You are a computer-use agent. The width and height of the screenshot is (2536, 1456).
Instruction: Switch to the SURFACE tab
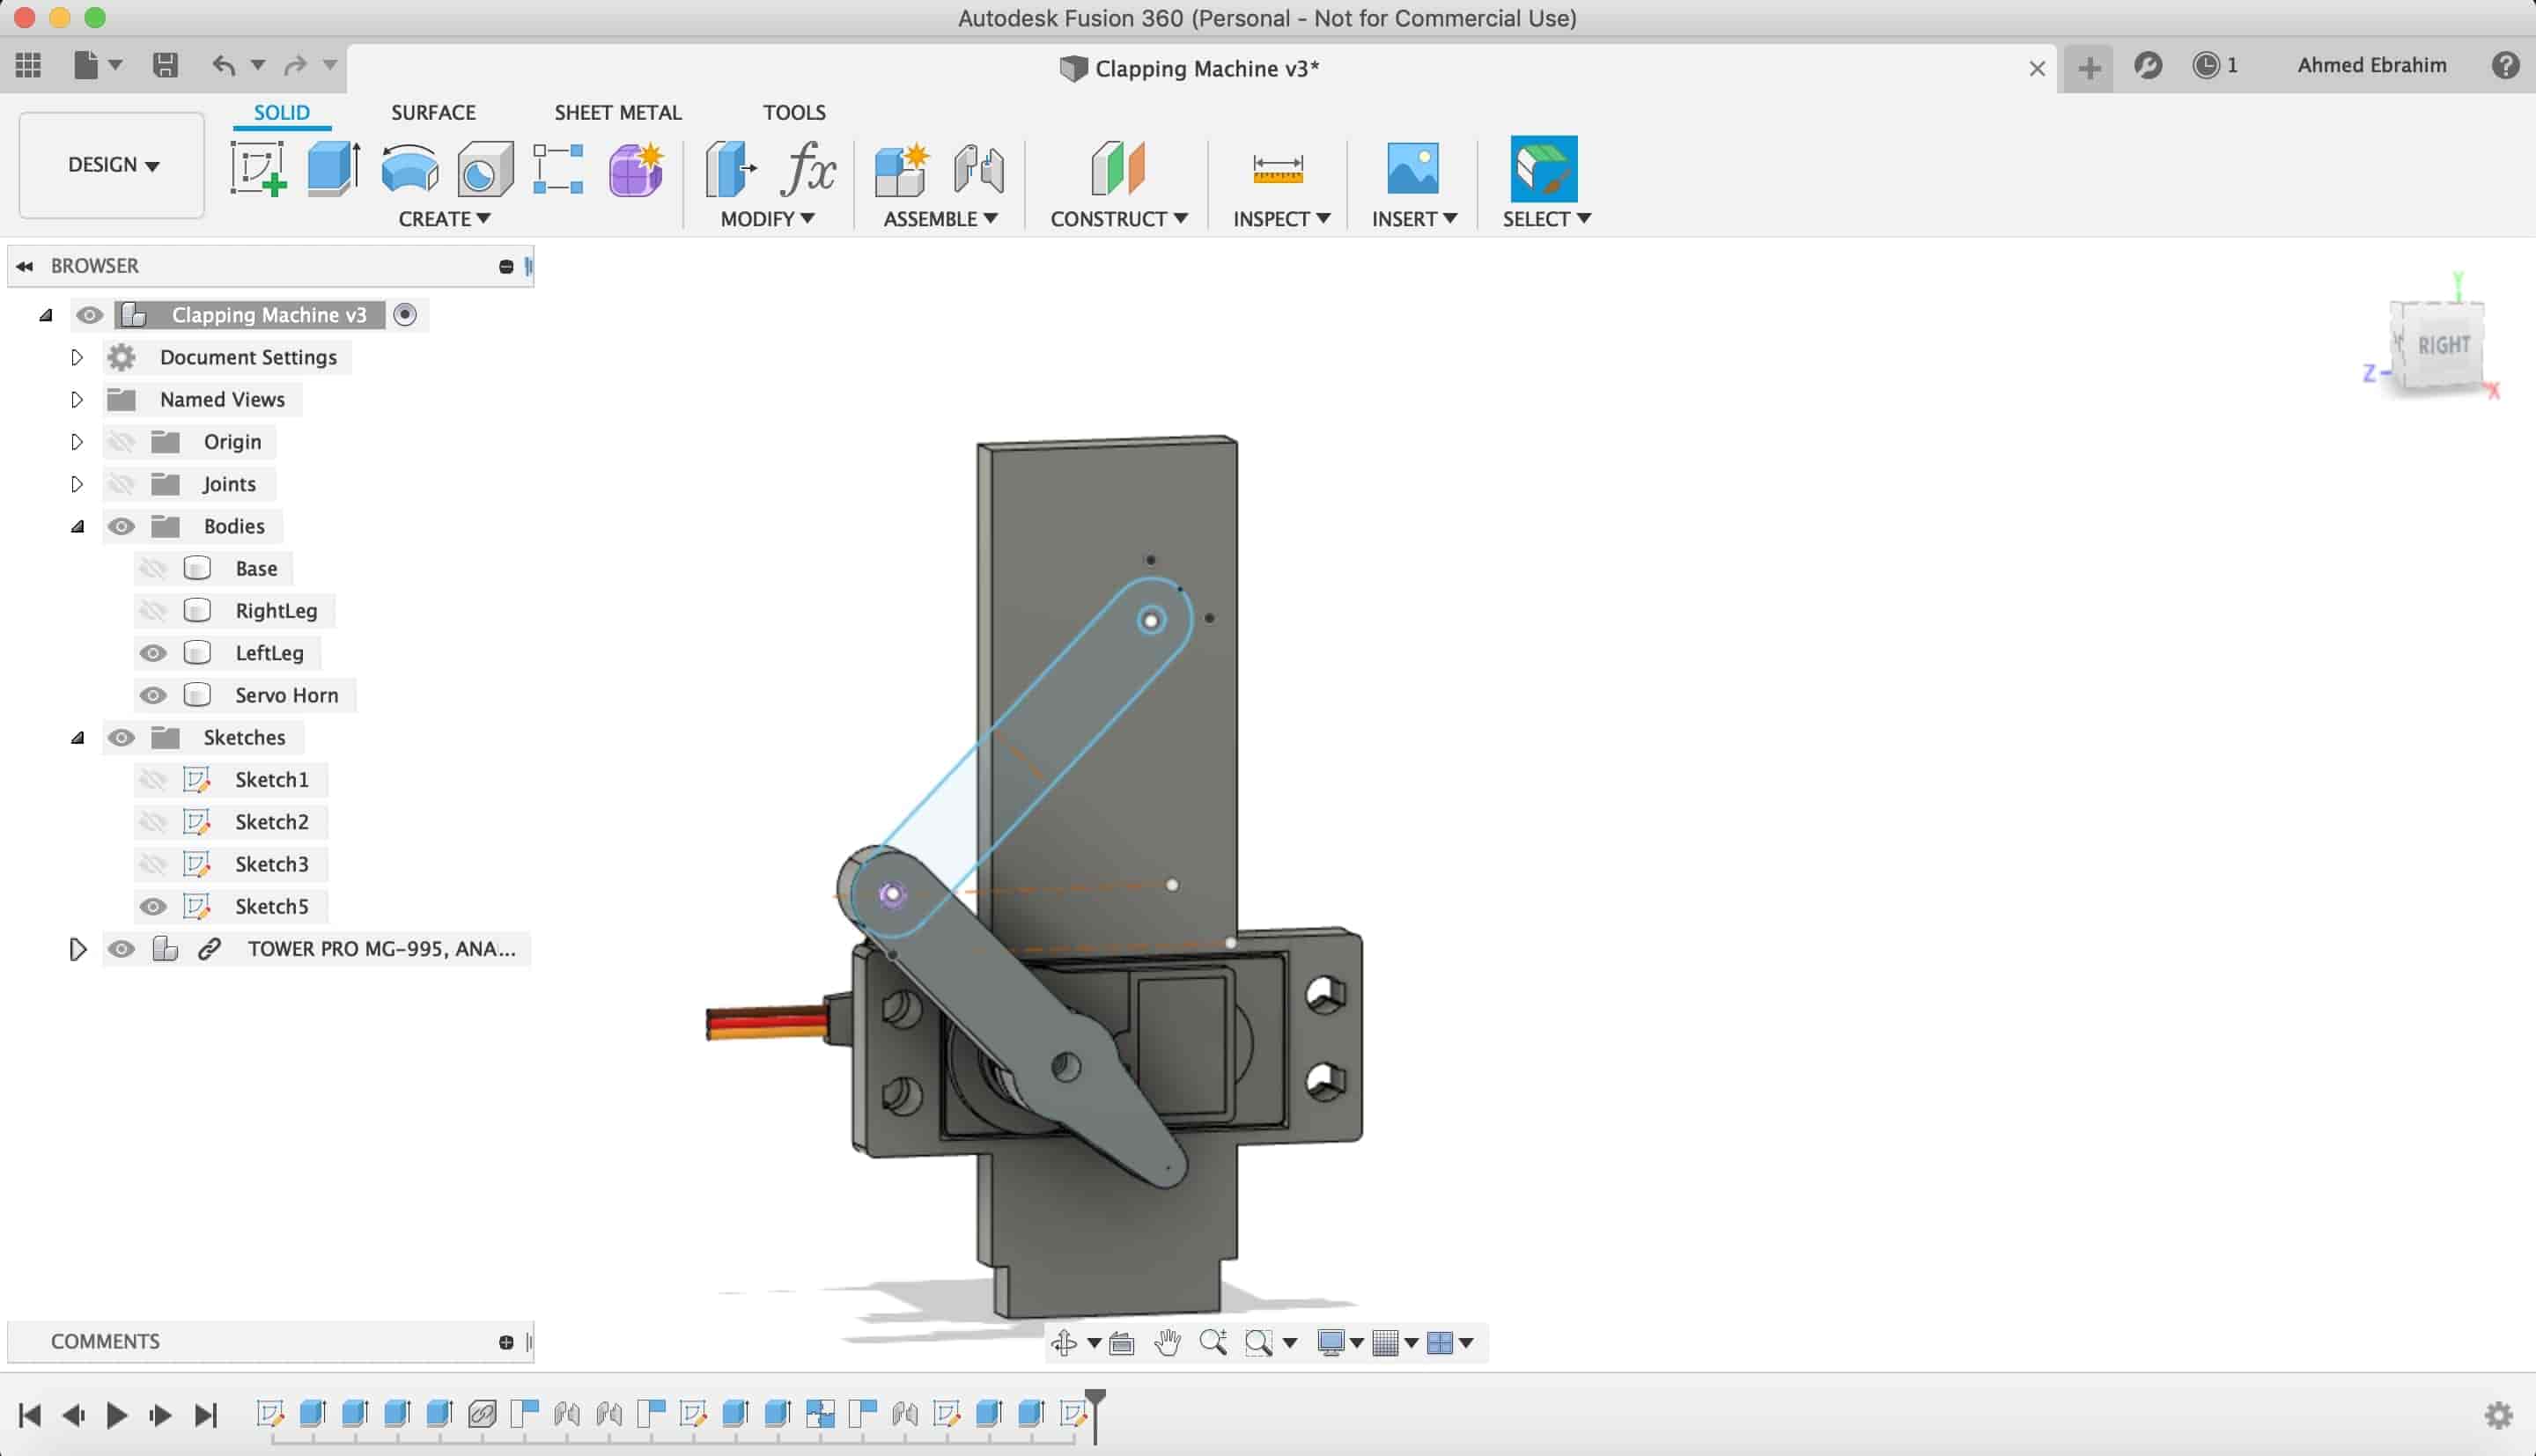[433, 112]
